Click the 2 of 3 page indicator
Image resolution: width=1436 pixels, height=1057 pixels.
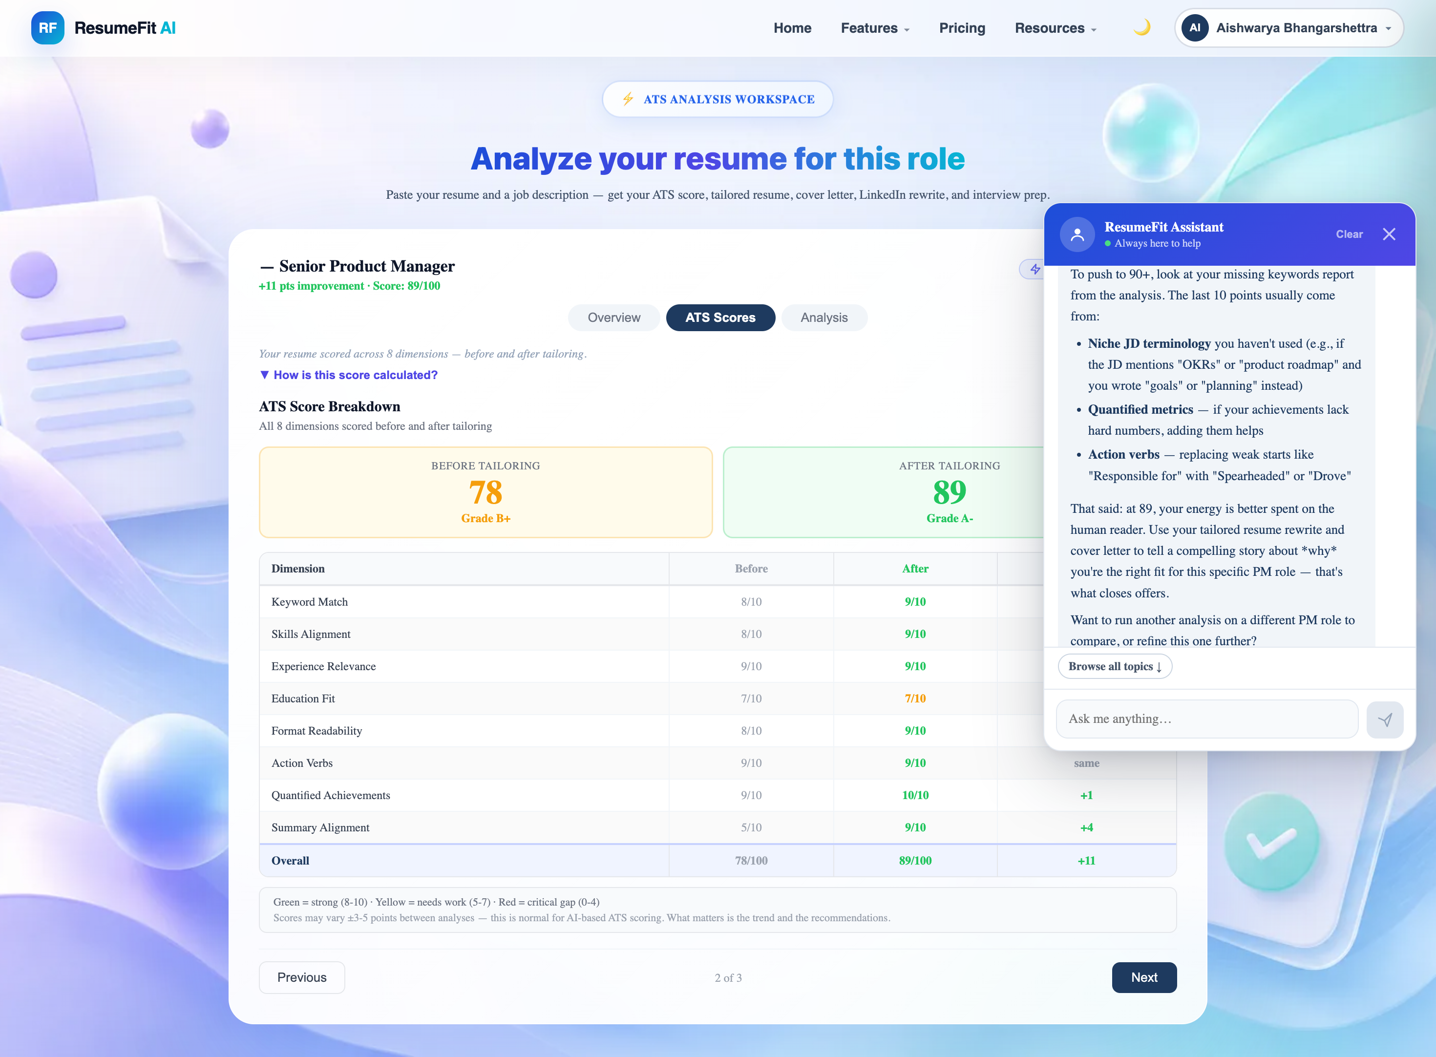click(728, 978)
